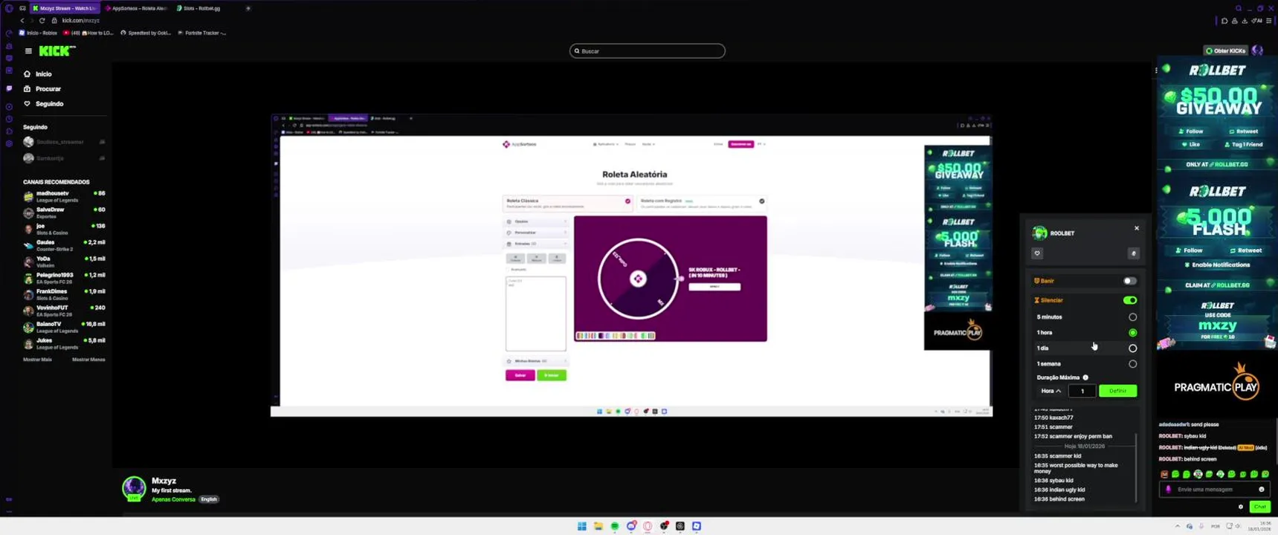Open the user avatar next to Obter KICKs
The height and width of the screenshot is (535, 1278).
[x=1257, y=51]
